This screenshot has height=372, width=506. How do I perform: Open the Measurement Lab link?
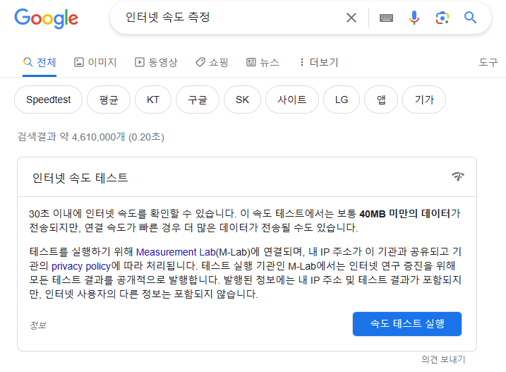[x=176, y=252]
